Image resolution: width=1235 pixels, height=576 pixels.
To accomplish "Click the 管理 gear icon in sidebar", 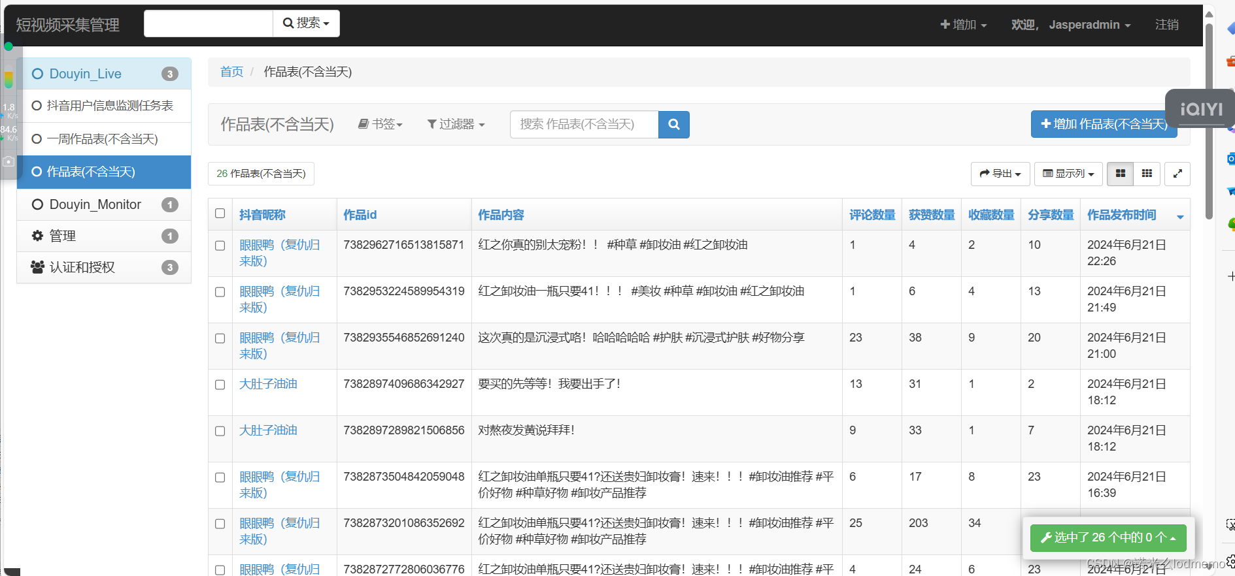I will click(37, 236).
